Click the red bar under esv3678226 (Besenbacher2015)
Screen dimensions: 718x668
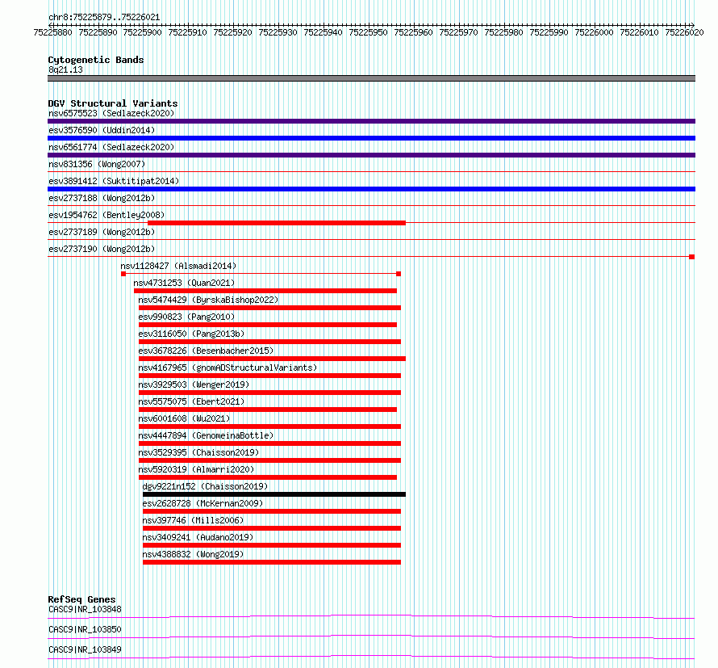272,359
